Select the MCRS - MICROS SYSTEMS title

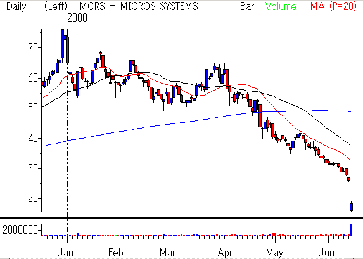coord(139,6)
